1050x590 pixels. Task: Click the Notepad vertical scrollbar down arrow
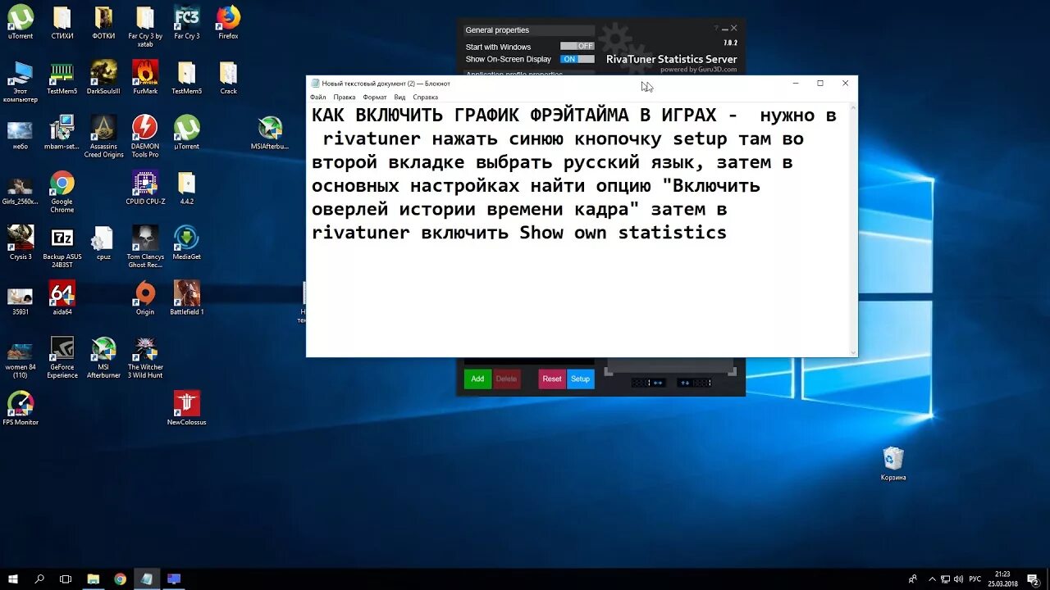pyautogui.click(x=853, y=352)
